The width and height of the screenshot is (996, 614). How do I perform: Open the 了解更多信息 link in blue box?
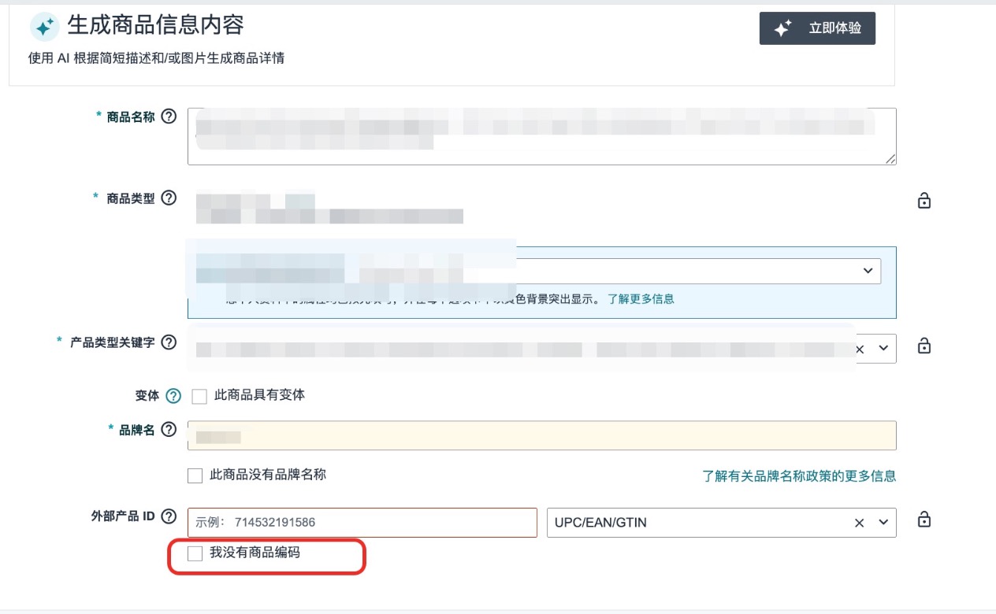[x=640, y=299]
